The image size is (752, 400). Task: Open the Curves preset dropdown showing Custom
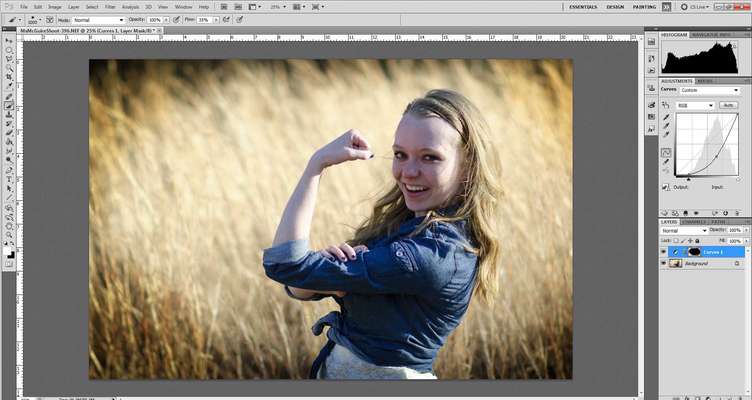pyautogui.click(x=710, y=90)
